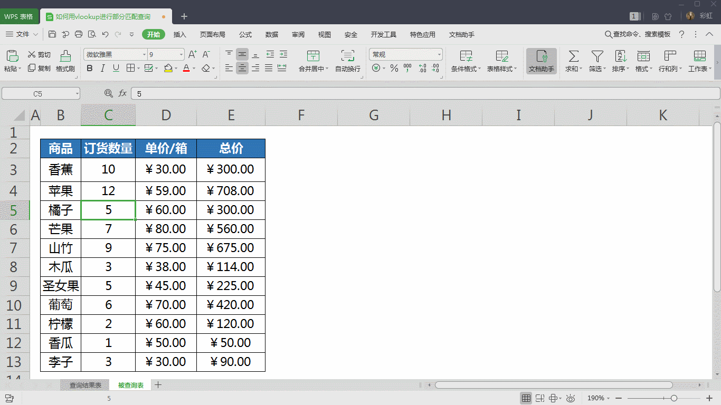Apply percent style from the number group
The image size is (721, 405).
click(393, 67)
